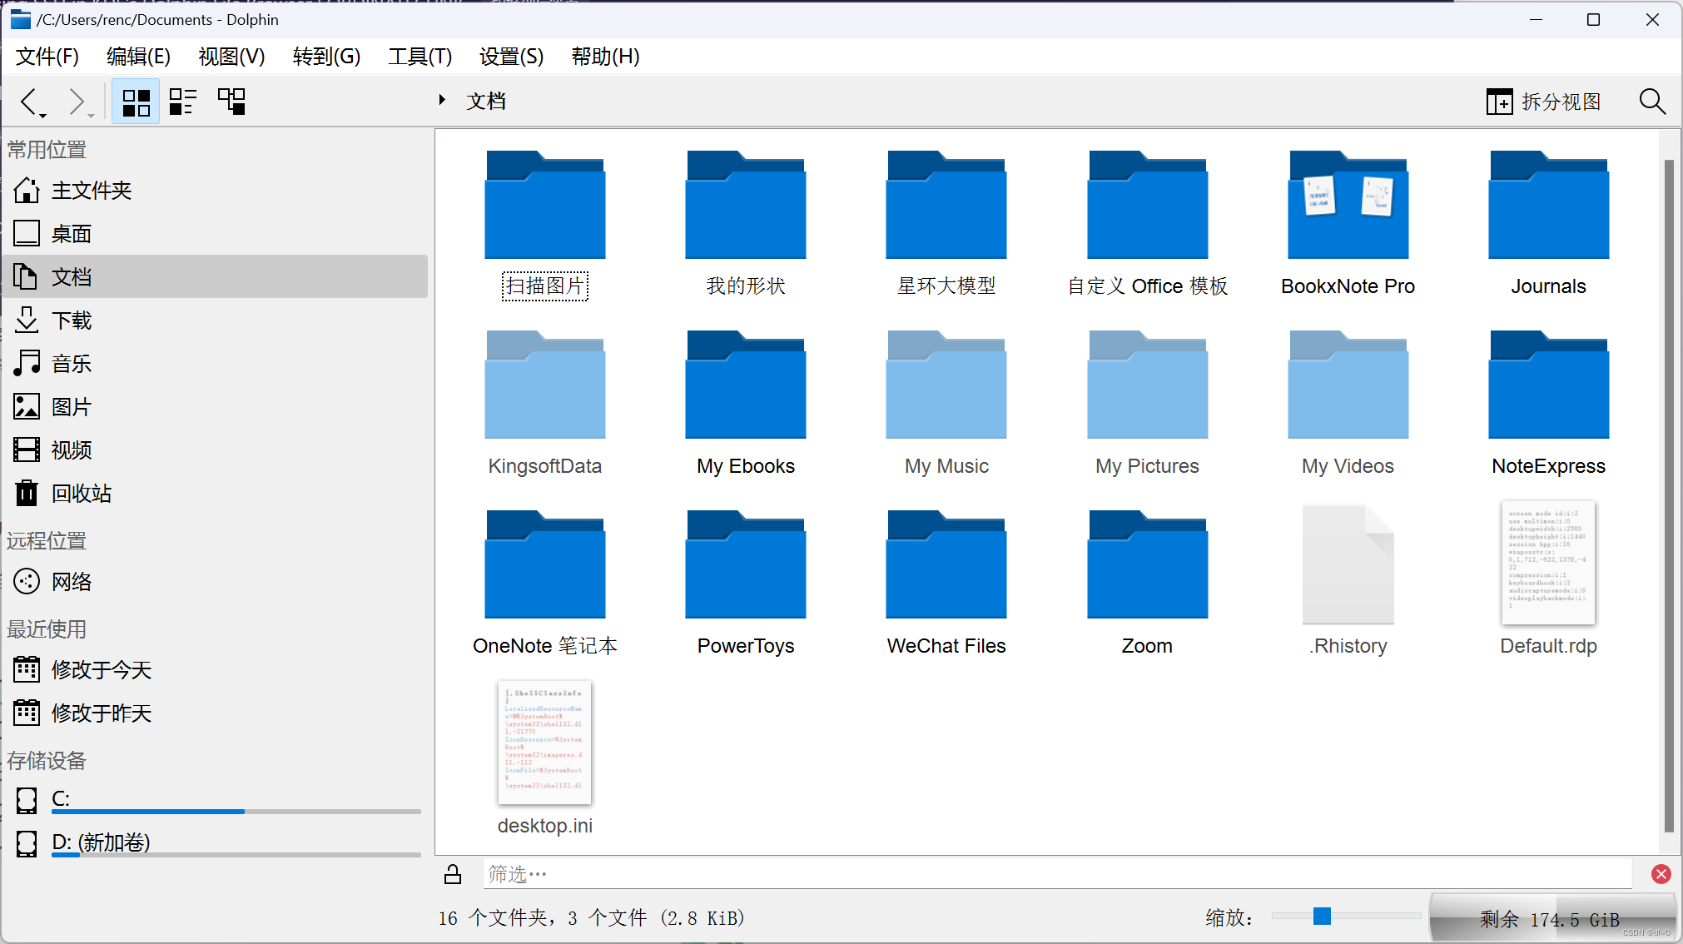Switch to icons view mode

pos(135,101)
